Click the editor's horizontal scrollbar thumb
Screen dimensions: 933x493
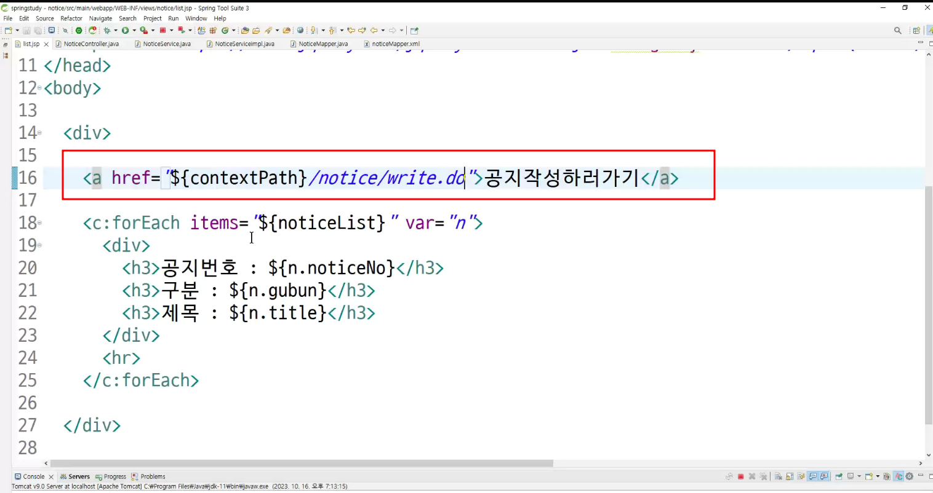[x=302, y=463]
